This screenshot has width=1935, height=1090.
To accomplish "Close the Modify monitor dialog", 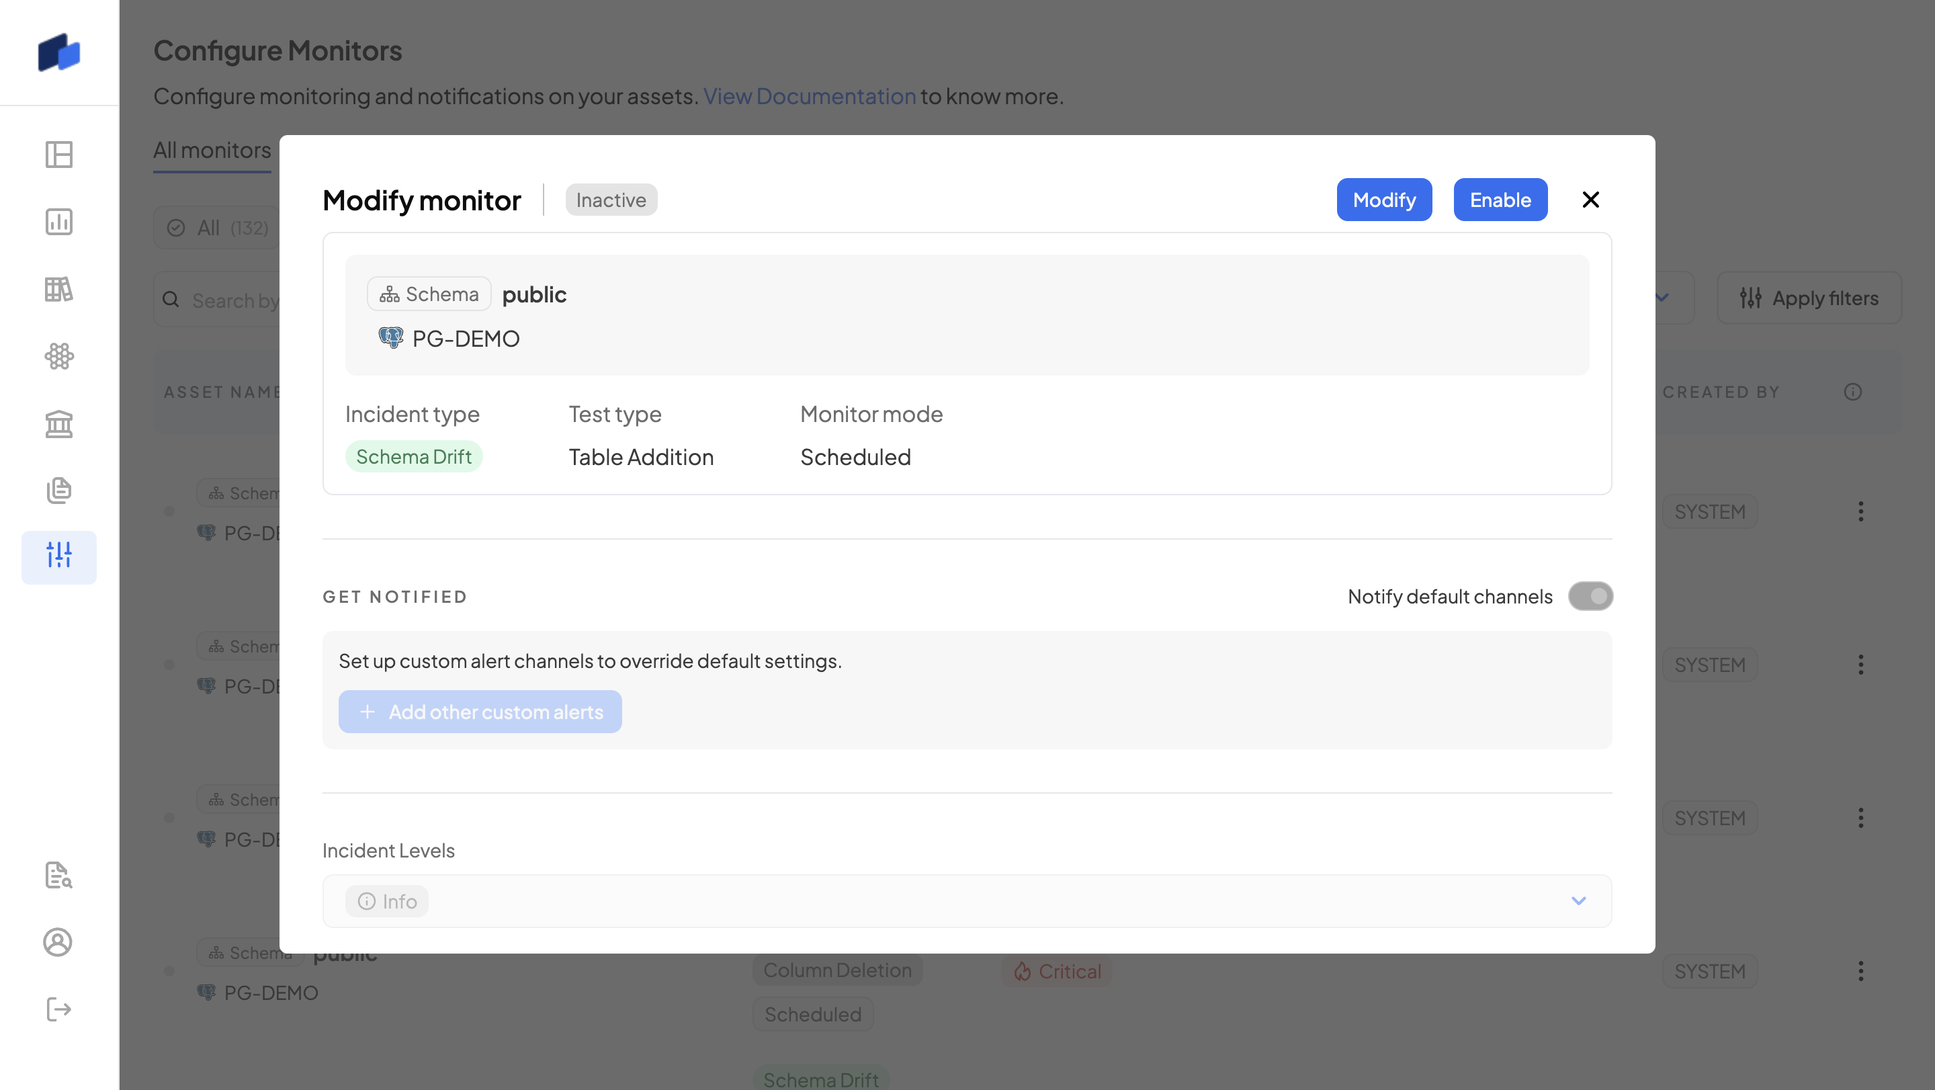I will (x=1590, y=200).
